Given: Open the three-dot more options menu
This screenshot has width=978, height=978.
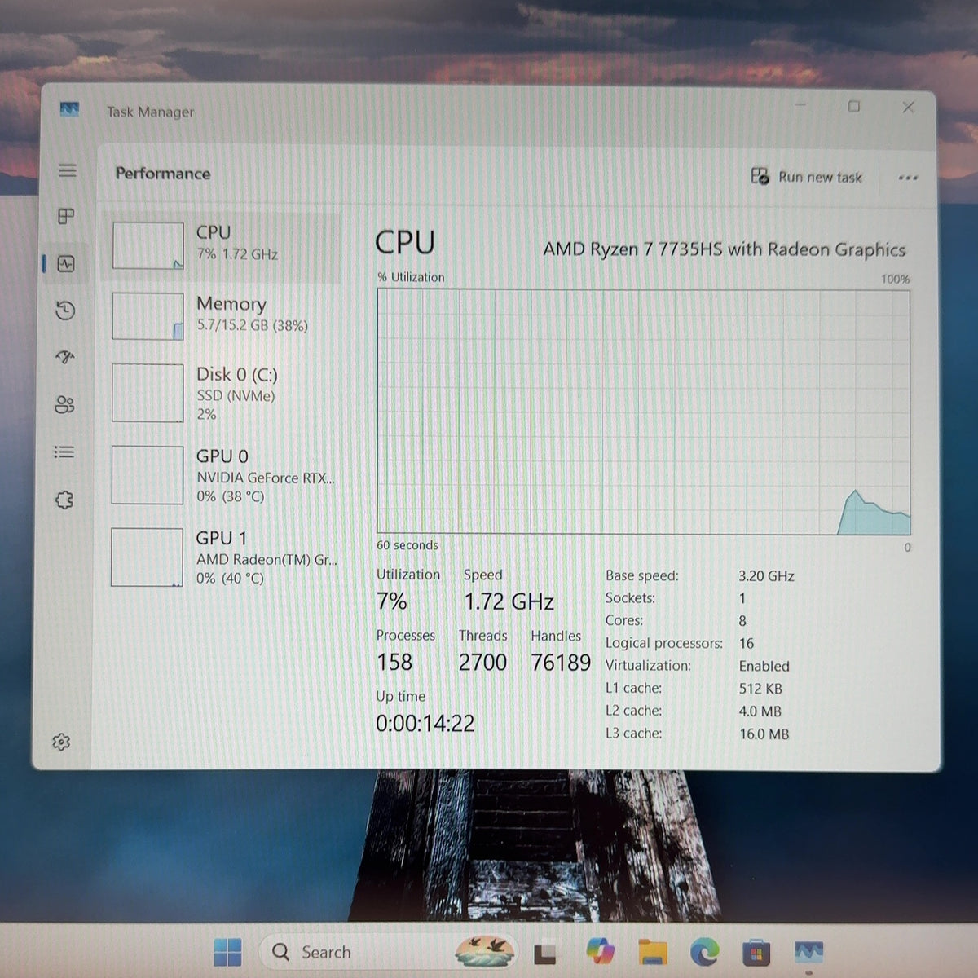Looking at the screenshot, I should point(908,178).
